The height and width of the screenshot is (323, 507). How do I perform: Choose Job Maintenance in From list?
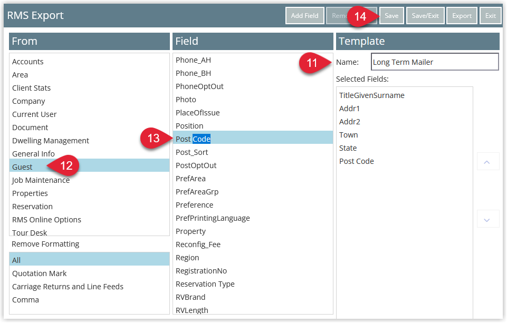tap(89, 180)
